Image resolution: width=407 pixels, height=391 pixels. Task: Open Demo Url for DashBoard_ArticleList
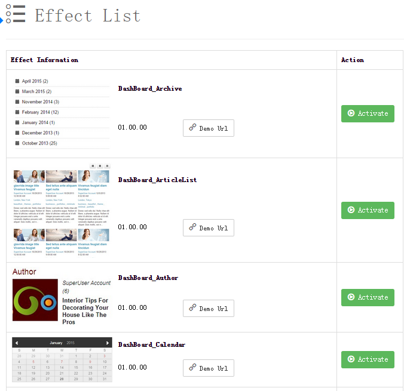coord(209,227)
